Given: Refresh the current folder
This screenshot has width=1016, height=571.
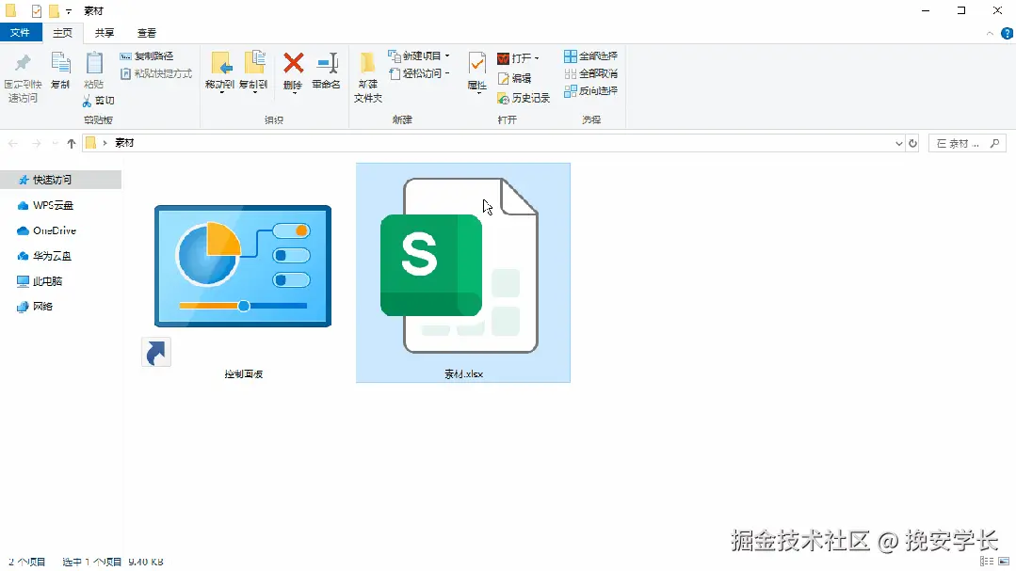Looking at the screenshot, I should (x=913, y=144).
